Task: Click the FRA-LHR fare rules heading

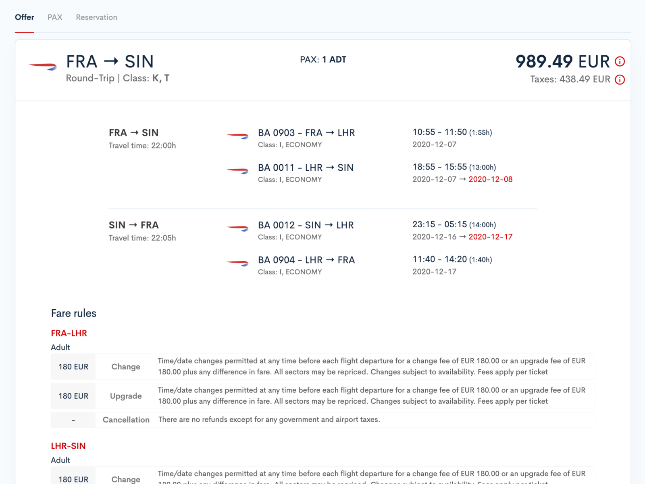Action: pos(69,333)
